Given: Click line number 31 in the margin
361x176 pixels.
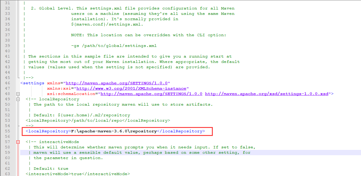Looking at the screenshot, I should tap(7, 3).
